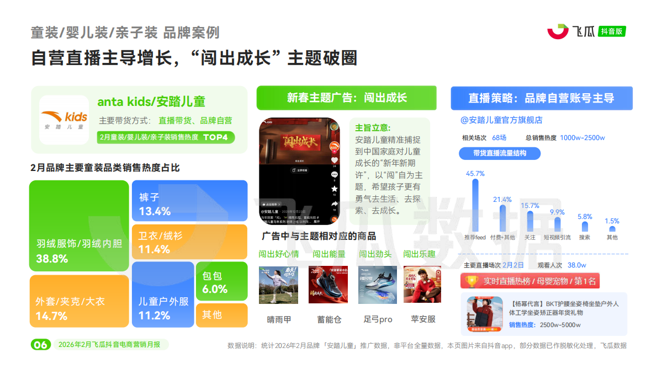Click the 抖音版 green badge
This screenshot has height=369, width=657.
(611, 31)
